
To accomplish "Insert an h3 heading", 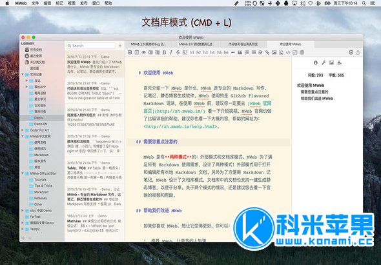I will pos(205,52).
